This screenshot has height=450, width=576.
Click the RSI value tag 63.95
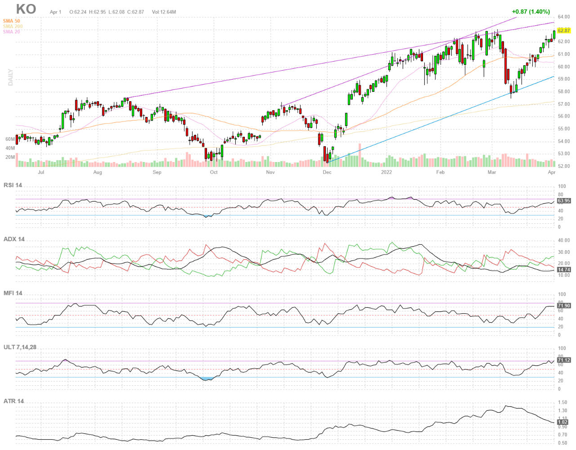tap(564, 201)
